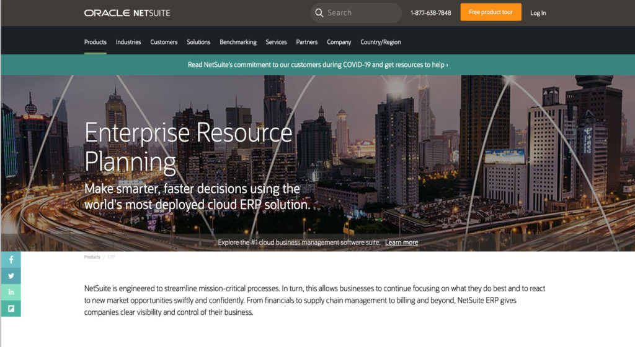Screen dimensions: 635x347
Task: Click the Learn more link
Action: pyautogui.click(x=401, y=242)
